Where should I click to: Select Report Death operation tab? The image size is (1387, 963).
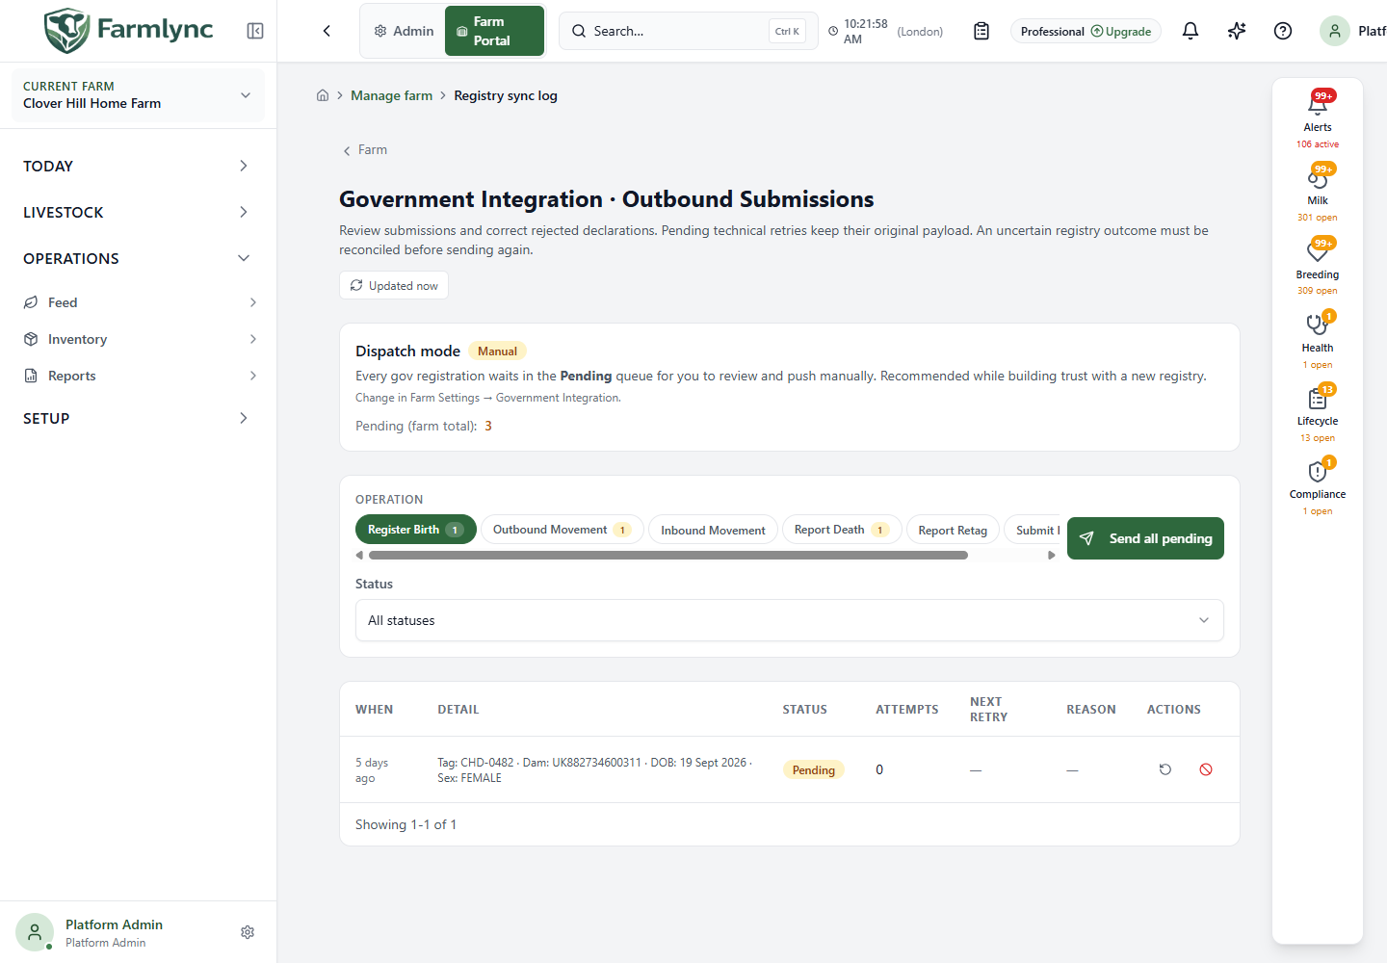click(842, 530)
